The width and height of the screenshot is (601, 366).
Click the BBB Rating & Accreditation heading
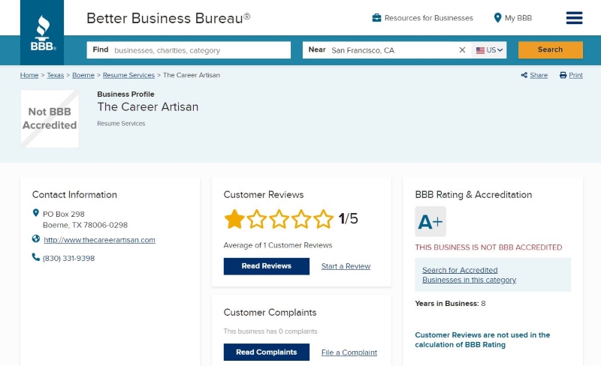474,194
